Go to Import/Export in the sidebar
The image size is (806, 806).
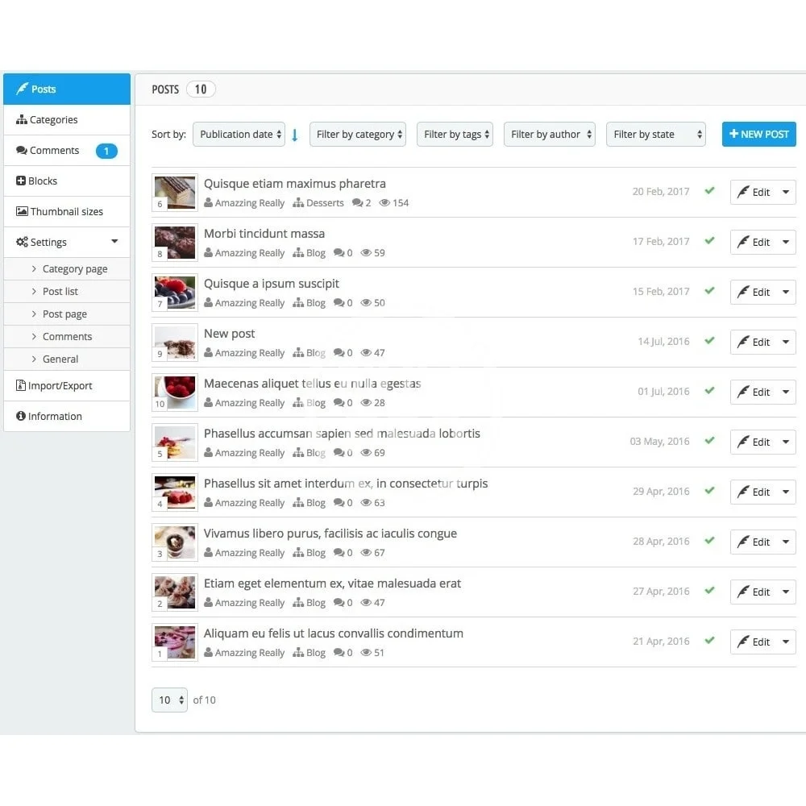pos(60,386)
